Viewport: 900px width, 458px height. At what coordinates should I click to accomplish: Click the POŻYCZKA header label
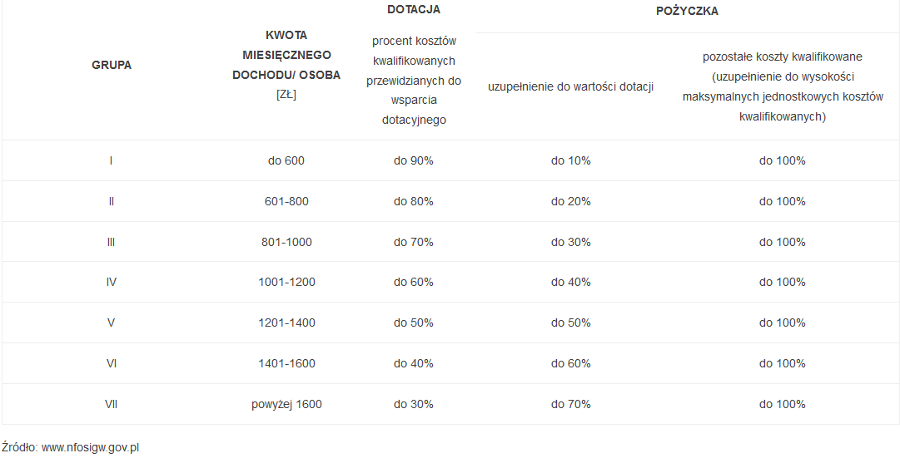pyautogui.click(x=687, y=11)
